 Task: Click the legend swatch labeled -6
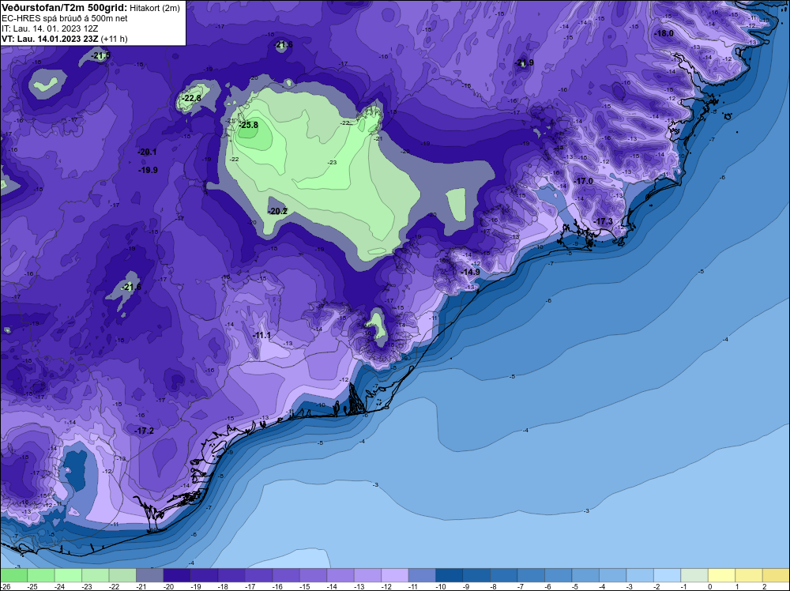point(558,575)
